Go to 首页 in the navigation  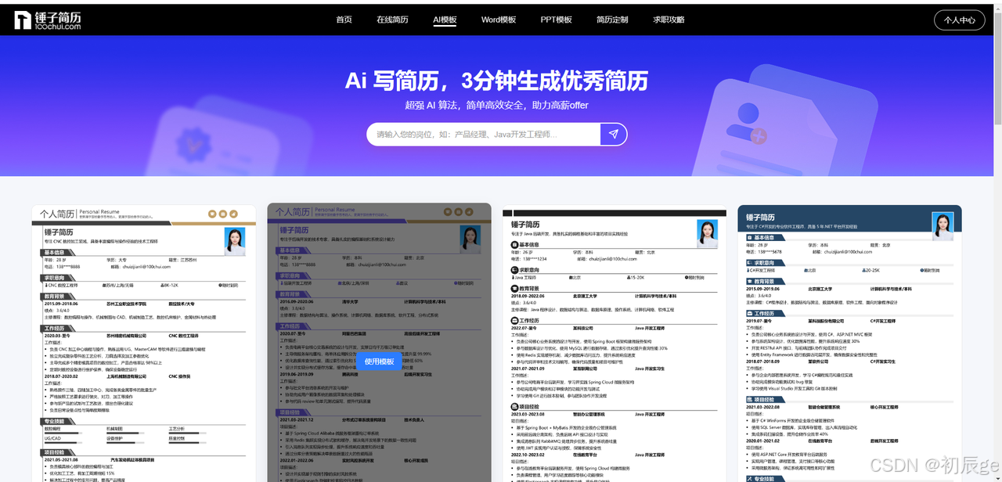tap(344, 20)
